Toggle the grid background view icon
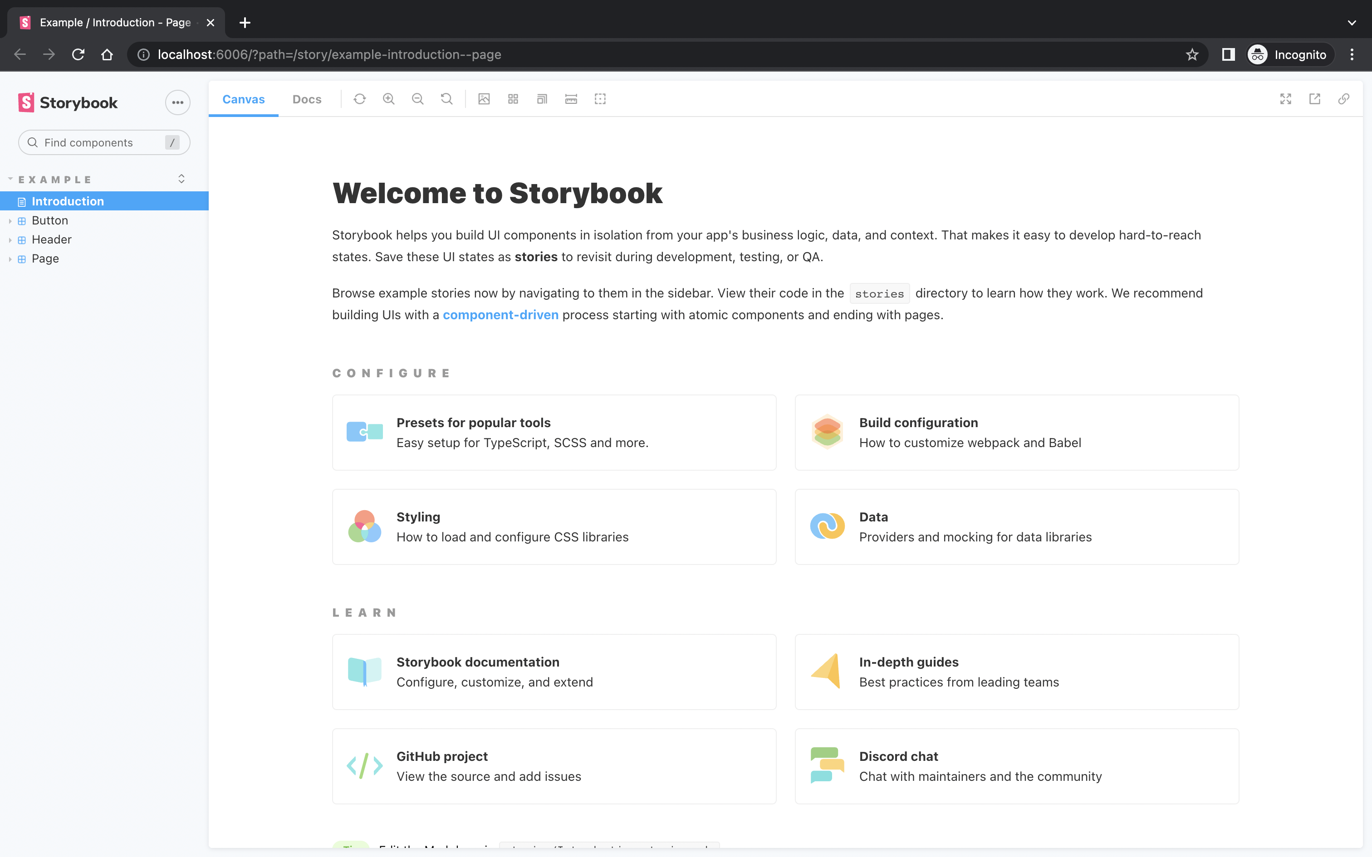The image size is (1372, 857). [x=513, y=99]
